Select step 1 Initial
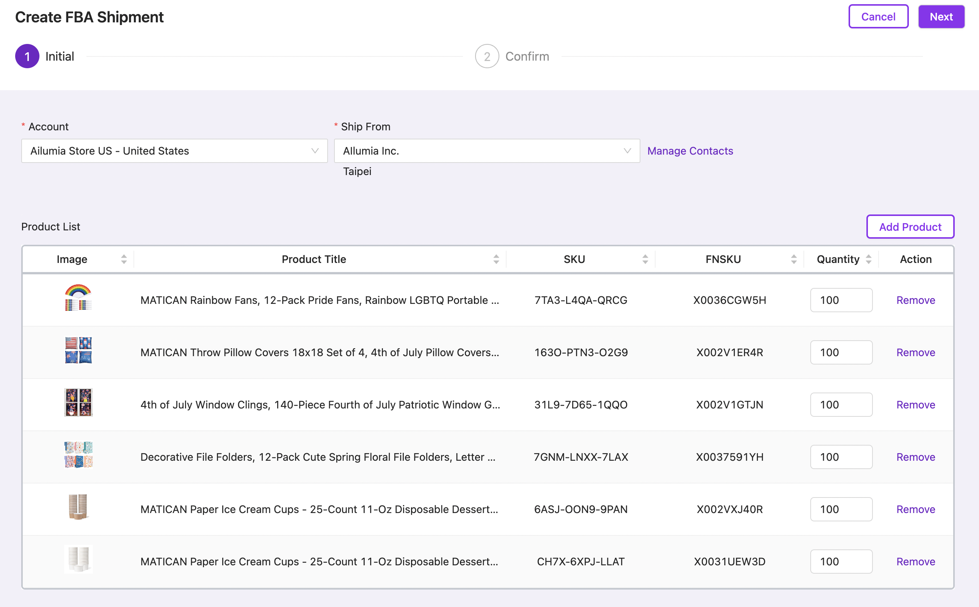The width and height of the screenshot is (979, 607). 27,56
